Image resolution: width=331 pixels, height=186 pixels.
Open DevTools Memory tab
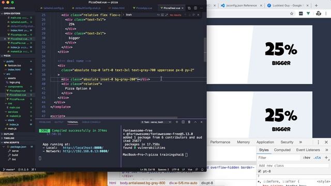(244, 142)
